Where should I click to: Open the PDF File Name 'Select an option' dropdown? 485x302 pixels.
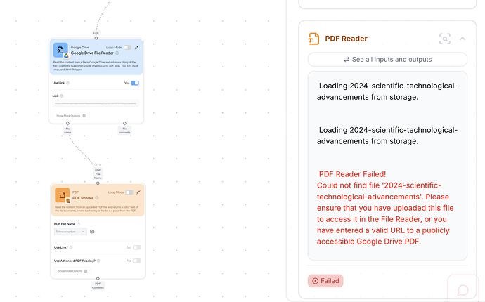(70, 231)
